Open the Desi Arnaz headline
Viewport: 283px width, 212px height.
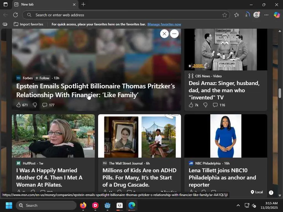coord(224,90)
